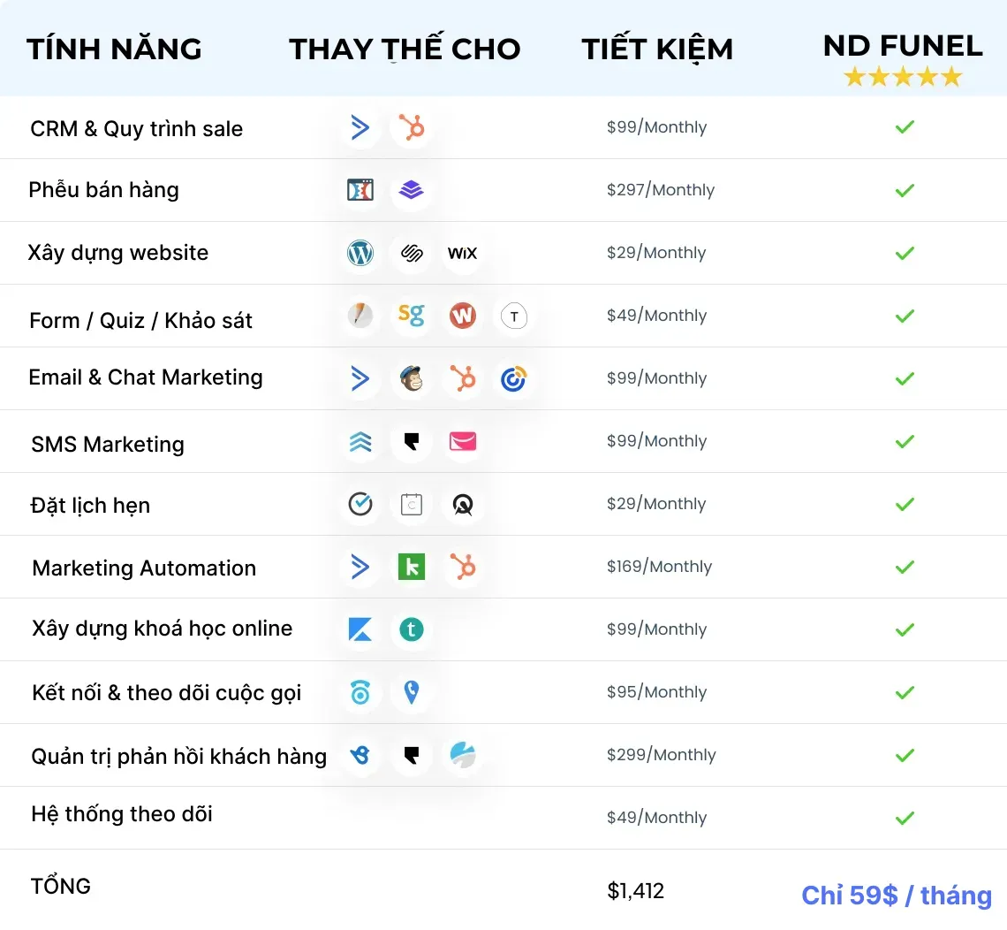Click the 'Chỉ 59$ / tháng' price link
Viewport: 1007px width, 930px height.
pos(897,896)
